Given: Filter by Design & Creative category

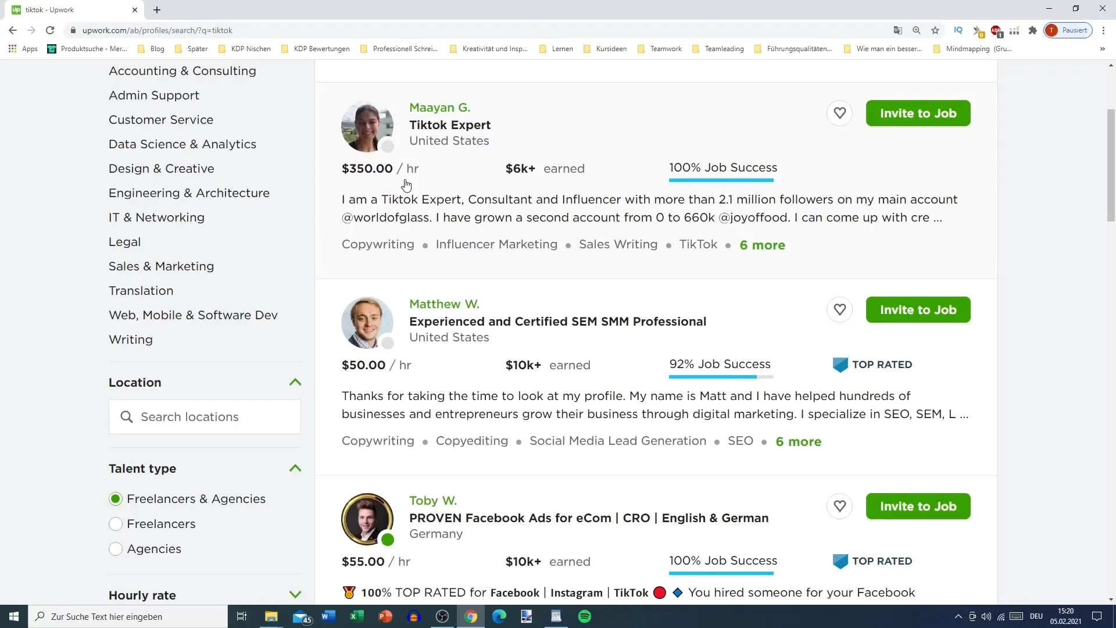Looking at the screenshot, I should tap(162, 169).
